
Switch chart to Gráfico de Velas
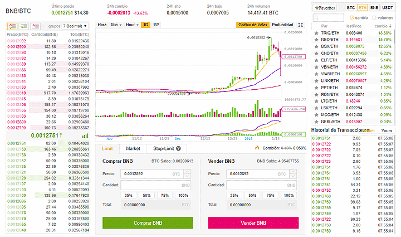coord(253,25)
